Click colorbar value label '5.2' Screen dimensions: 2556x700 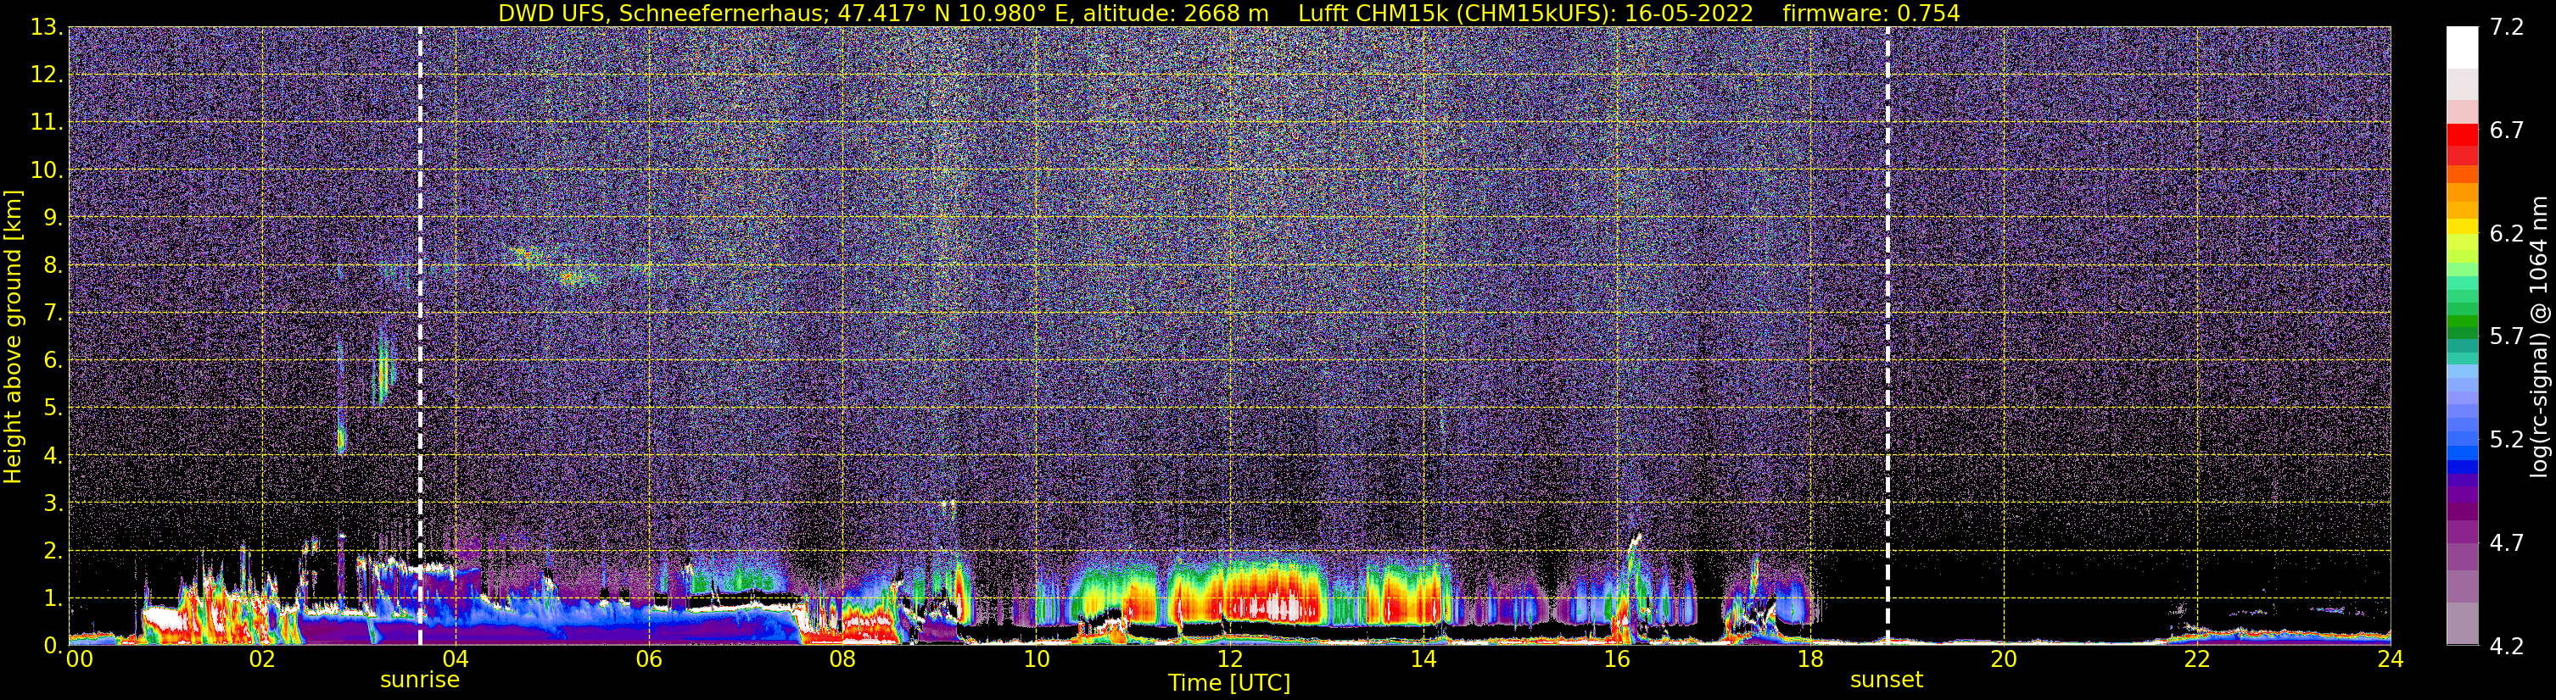[2507, 439]
